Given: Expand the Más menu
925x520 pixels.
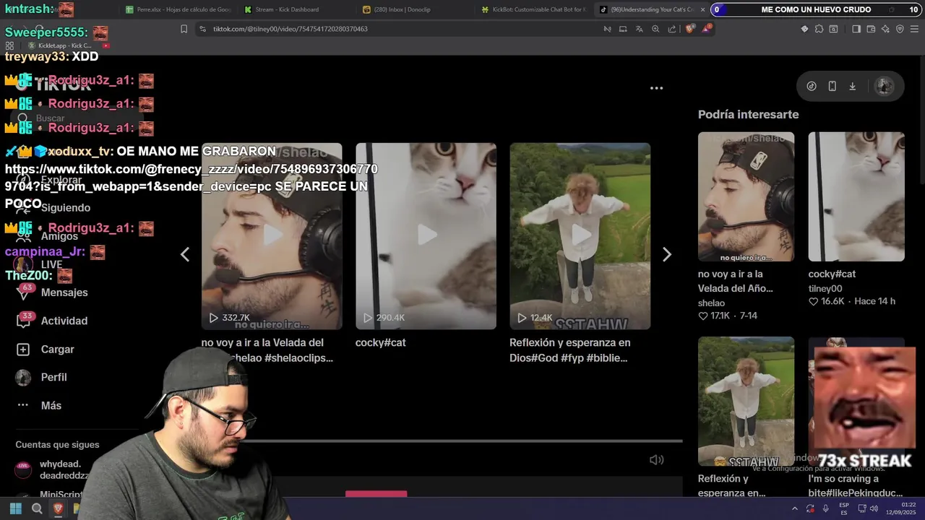Looking at the screenshot, I should [51, 405].
